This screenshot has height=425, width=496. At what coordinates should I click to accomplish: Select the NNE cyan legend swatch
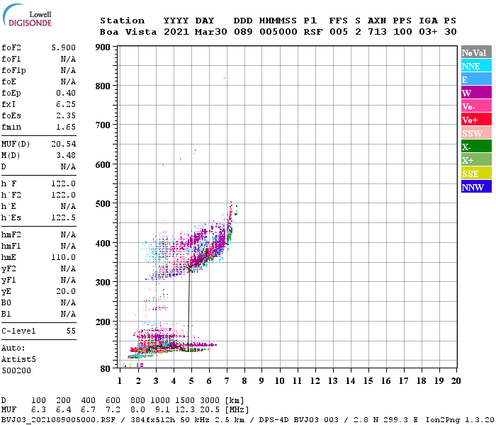point(476,66)
